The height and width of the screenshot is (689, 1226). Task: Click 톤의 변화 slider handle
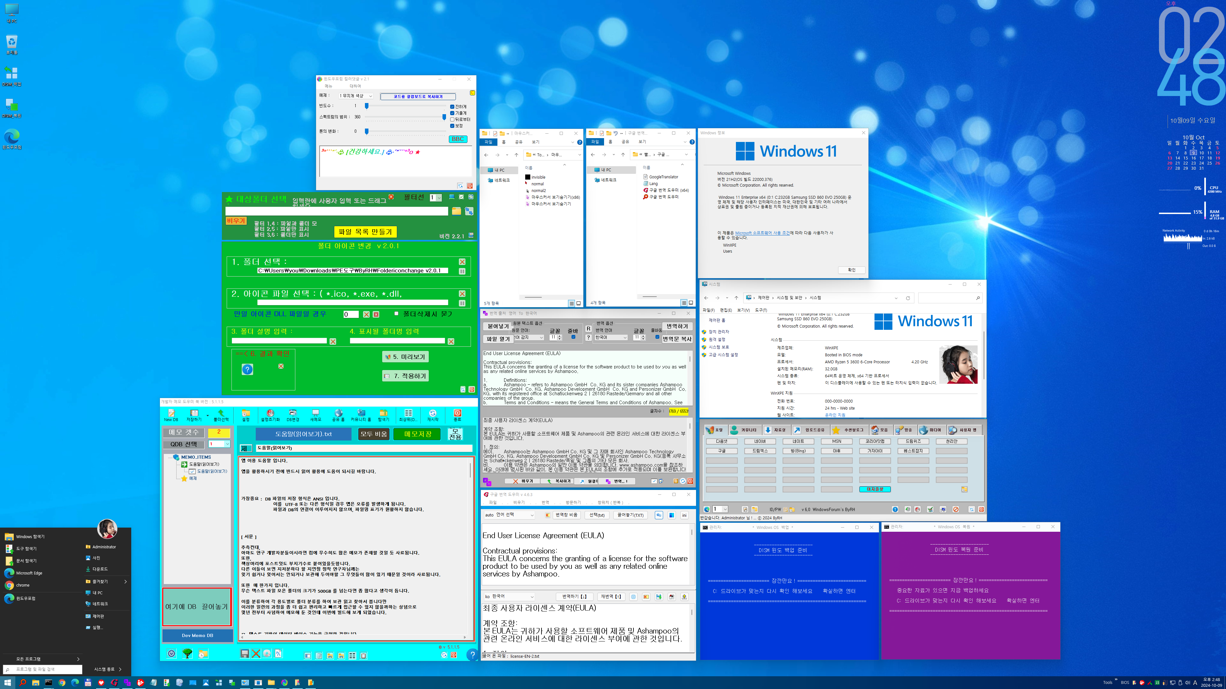[367, 131]
